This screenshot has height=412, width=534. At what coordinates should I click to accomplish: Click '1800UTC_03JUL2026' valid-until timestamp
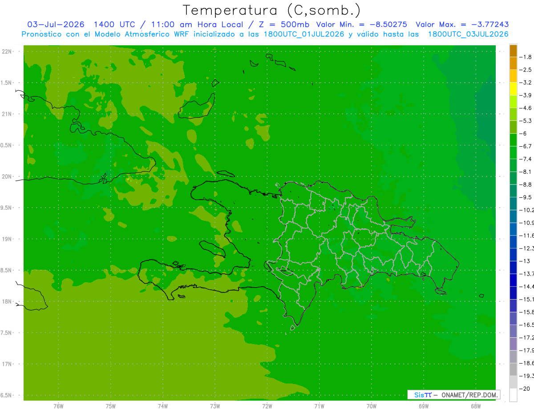point(468,34)
